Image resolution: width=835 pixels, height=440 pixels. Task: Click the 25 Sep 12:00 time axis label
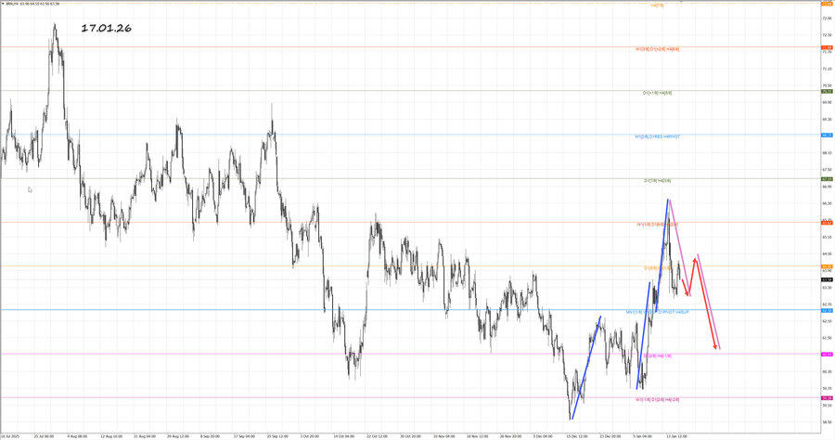[x=276, y=436]
